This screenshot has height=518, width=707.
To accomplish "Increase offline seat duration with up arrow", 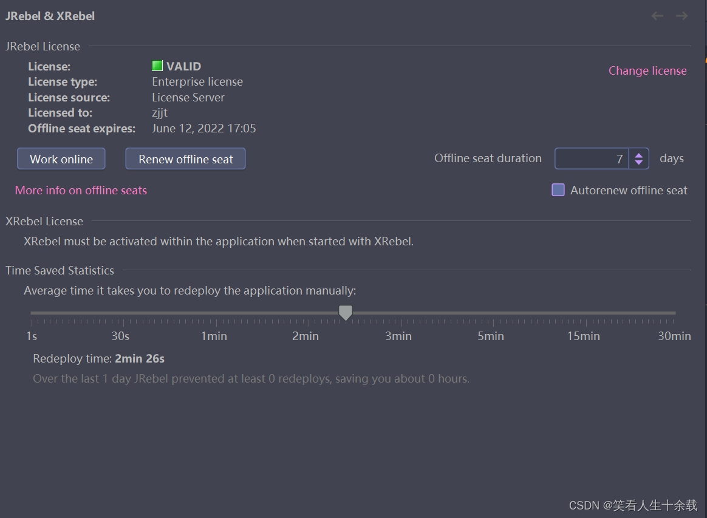I will point(638,155).
